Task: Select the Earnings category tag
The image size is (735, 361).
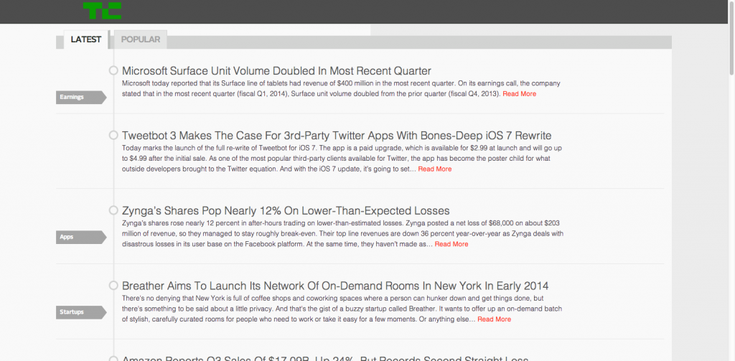Action: tap(80, 97)
